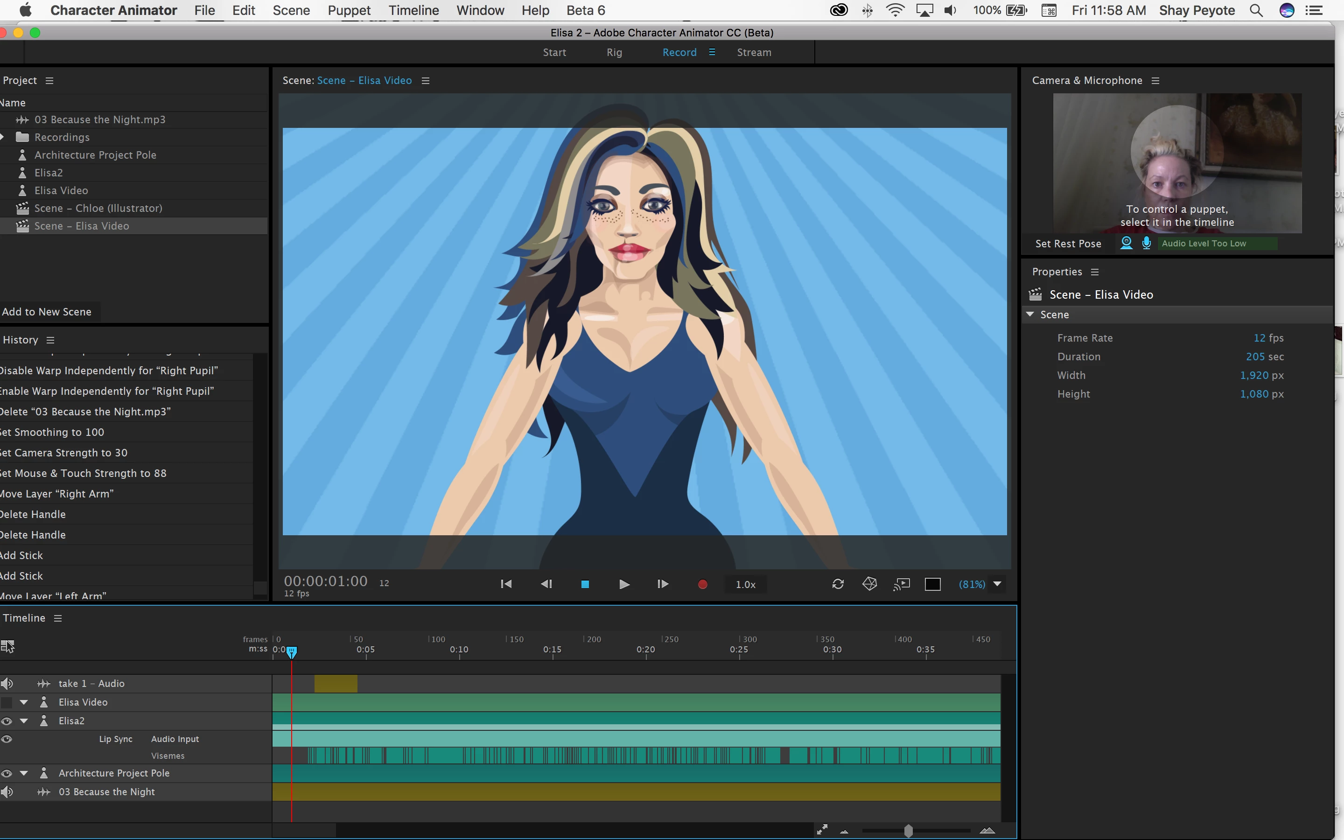The image size is (1344, 840).
Task: Open the Project panel menu icon
Action: 49,81
